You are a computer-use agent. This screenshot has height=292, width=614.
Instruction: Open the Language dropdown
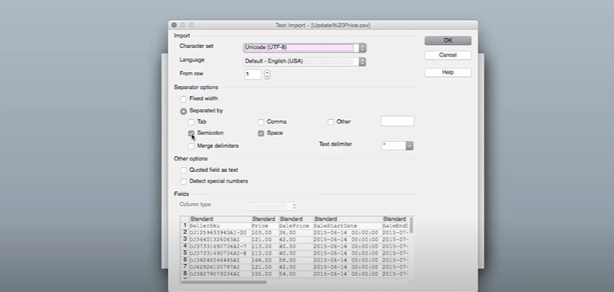tap(305, 61)
